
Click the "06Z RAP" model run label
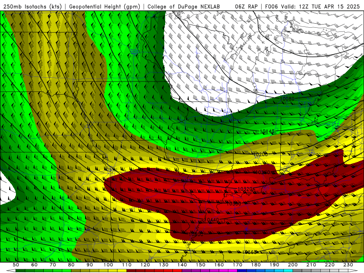(x=246, y=6)
